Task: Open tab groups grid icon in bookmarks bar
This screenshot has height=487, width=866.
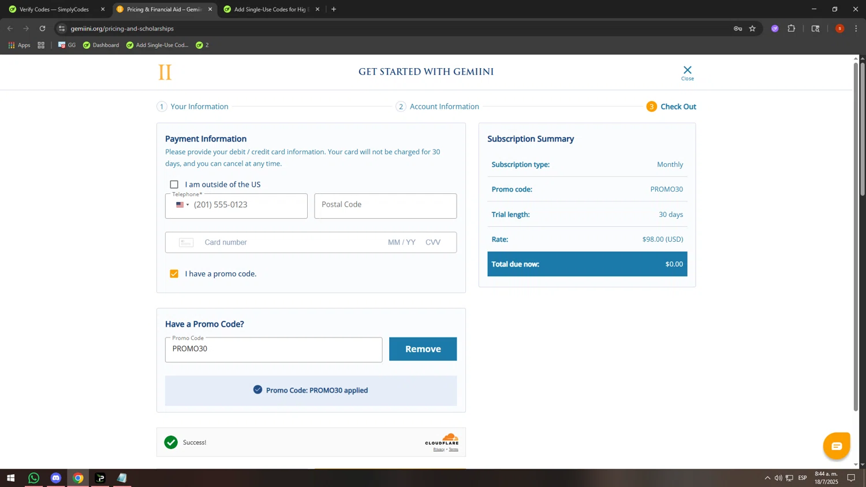Action: point(41,45)
